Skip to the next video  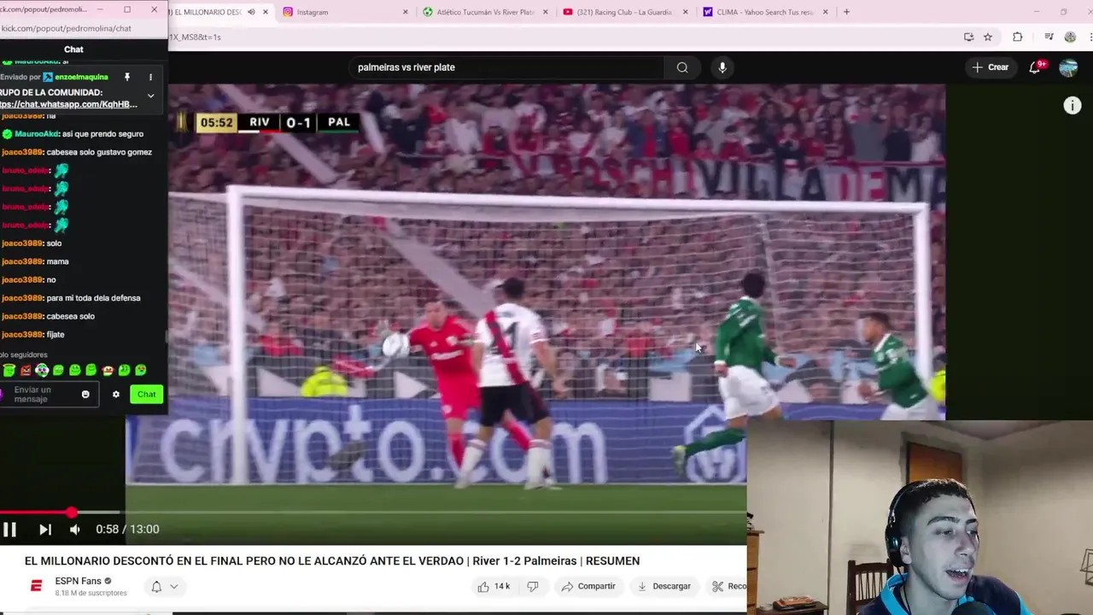[45, 530]
